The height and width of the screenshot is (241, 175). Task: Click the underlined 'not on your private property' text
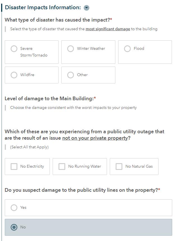point(95,138)
